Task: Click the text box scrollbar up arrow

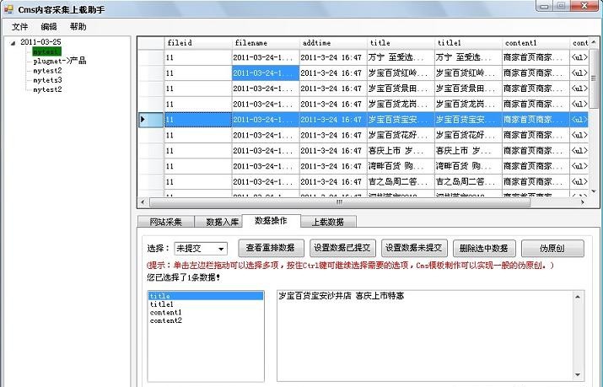Action: click(x=577, y=297)
